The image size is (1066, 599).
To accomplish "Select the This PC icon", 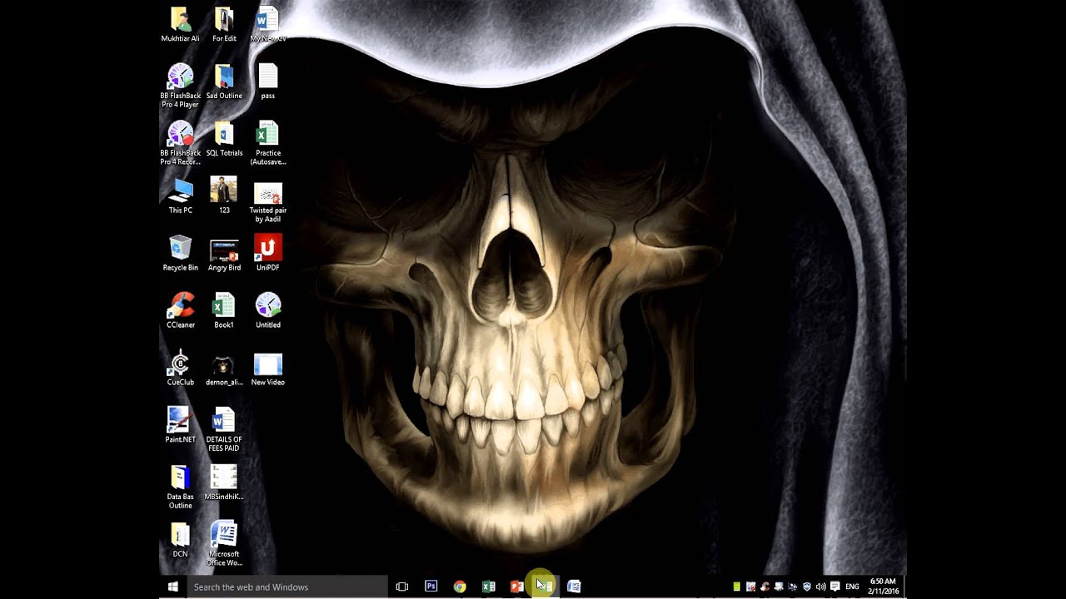I will tap(181, 196).
